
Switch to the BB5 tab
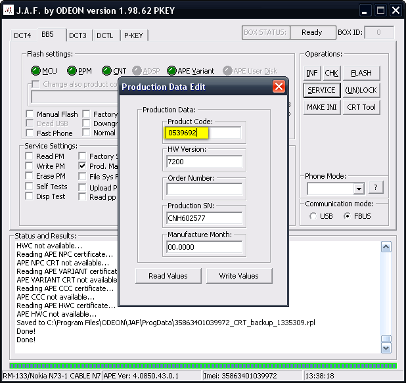pos(51,34)
